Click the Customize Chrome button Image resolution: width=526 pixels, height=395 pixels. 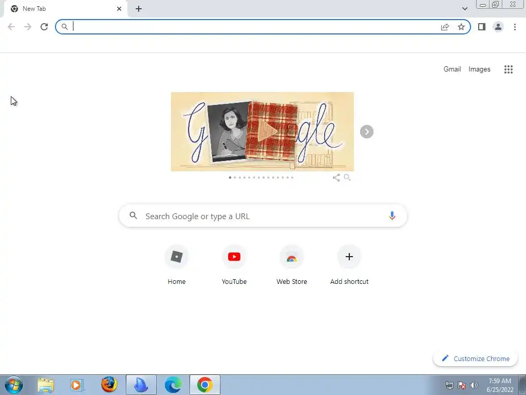pyautogui.click(x=475, y=358)
